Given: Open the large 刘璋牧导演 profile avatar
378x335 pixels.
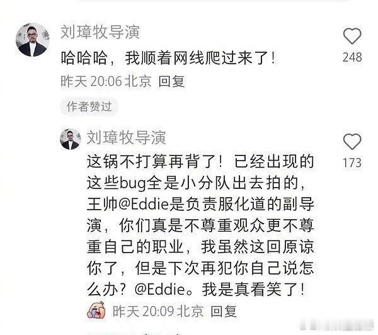Looking at the screenshot, I should 32,40.
